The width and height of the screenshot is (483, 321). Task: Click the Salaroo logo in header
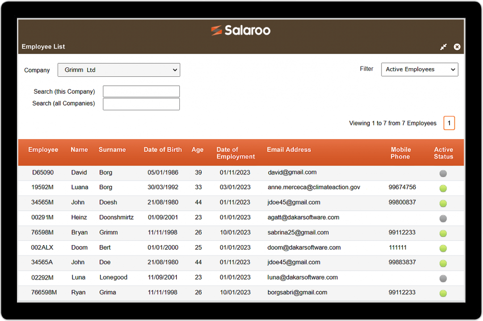click(x=241, y=31)
